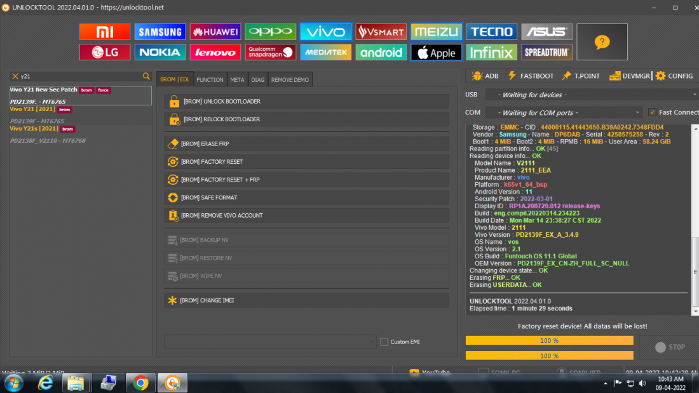Run [BROM] CHANGE IMEI
Screen dimensions: 699x393
[307, 300]
